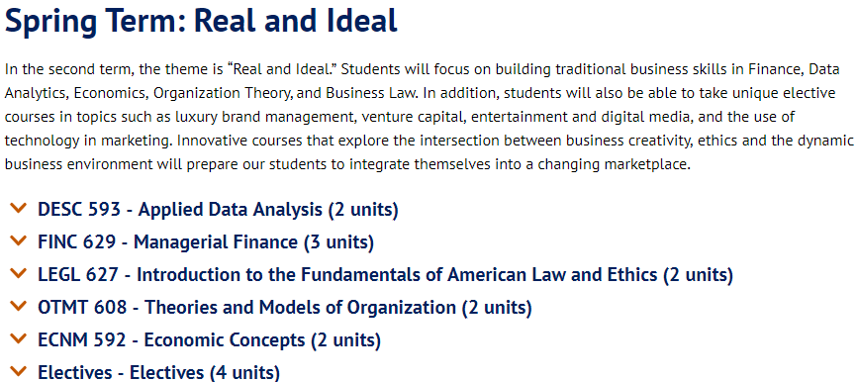
Task: Select the LEGL 627 course code text
Action: pos(77,275)
